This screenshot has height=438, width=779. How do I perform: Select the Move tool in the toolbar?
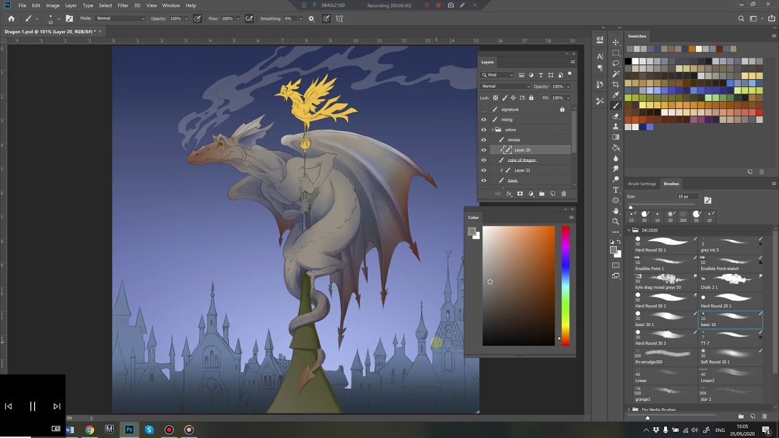(x=616, y=43)
